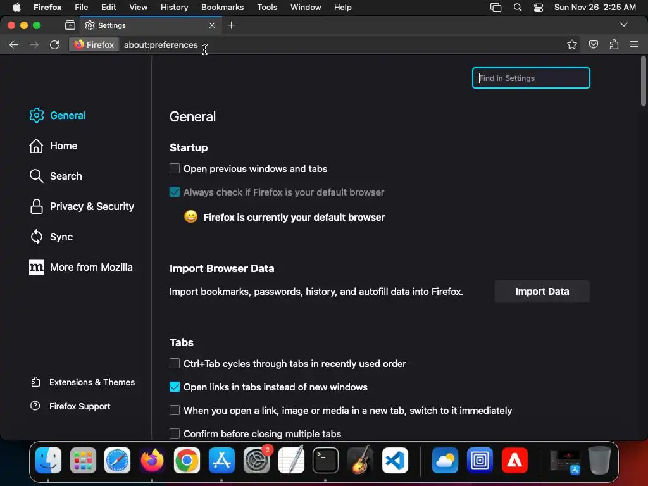The image size is (648, 486).
Task: Open Launchpad from the Dock
Action: [x=83, y=460]
